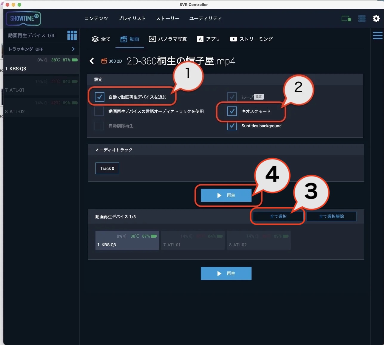This screenshot has width=384, height=345.
Task: Switch to the パノラマ写真 tab
Action: pos(168,39)
